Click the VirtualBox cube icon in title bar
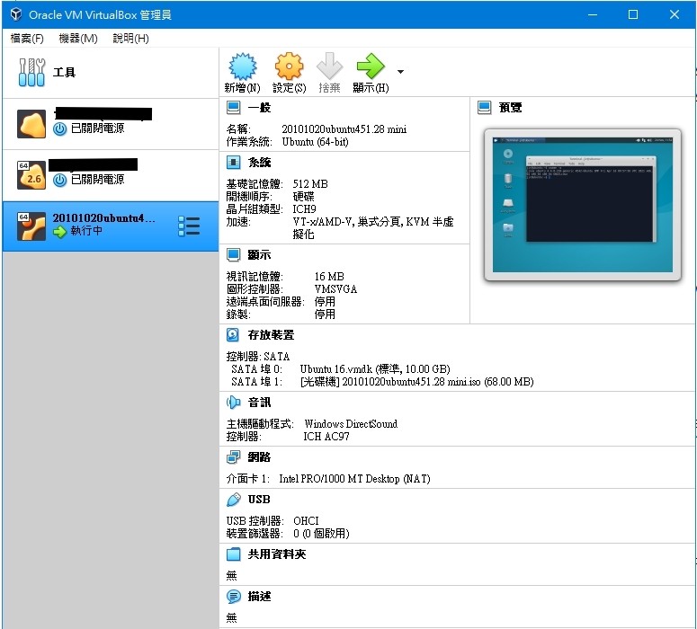 [x=16, y=14]
